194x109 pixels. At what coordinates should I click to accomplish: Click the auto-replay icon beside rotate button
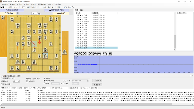pos(110,54)
